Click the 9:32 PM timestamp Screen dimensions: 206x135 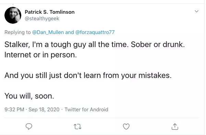(14, 110)
